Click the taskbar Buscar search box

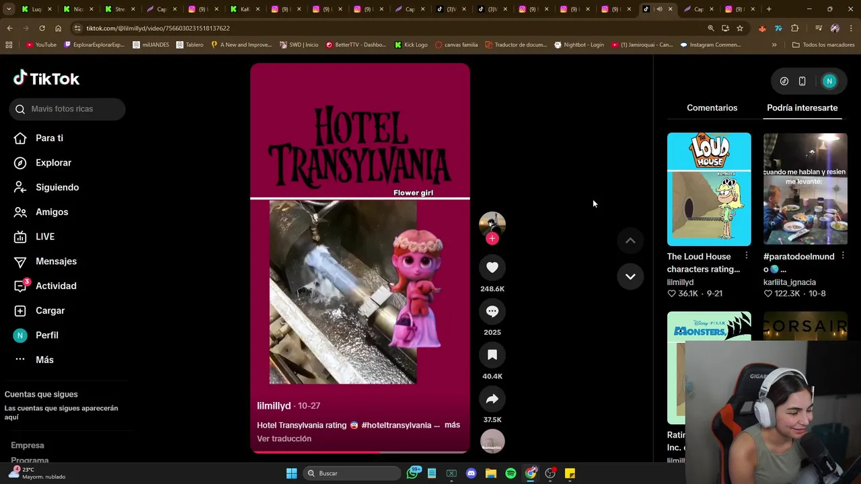(x=352, y=473)
